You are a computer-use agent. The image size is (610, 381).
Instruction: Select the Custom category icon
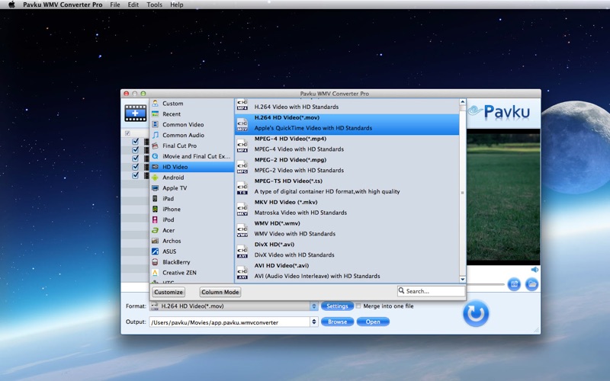[x=156, y=104]
